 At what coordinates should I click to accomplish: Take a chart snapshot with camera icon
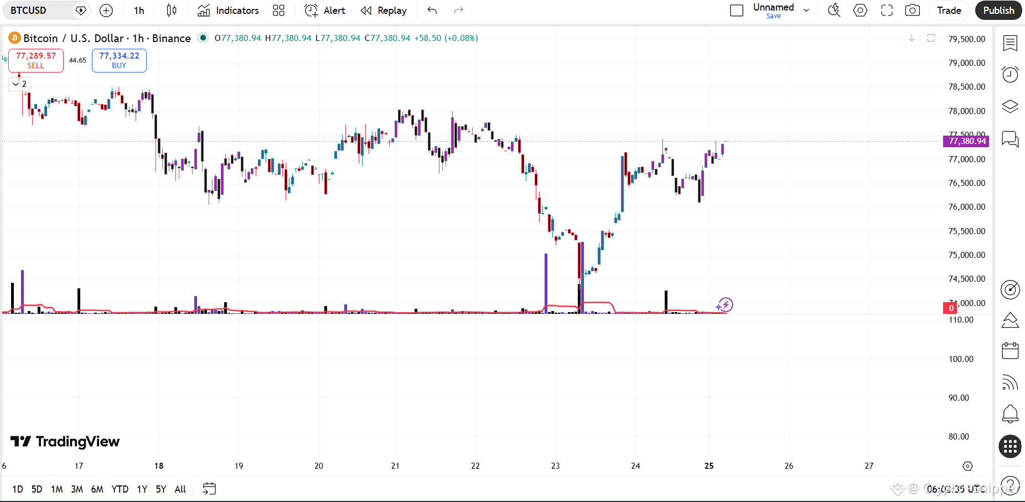[913, 11]
